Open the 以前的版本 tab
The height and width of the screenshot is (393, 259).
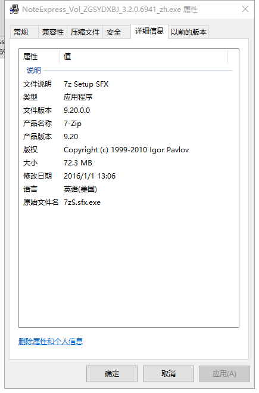tap(189, 32)
